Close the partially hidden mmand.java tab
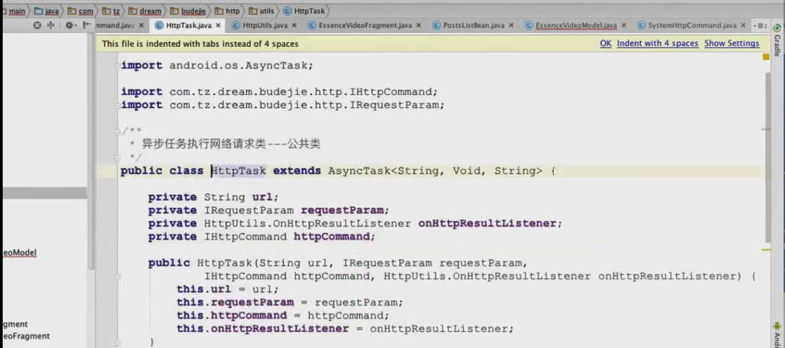The height and width of the screenshot is (348, 785). (141, 25)
